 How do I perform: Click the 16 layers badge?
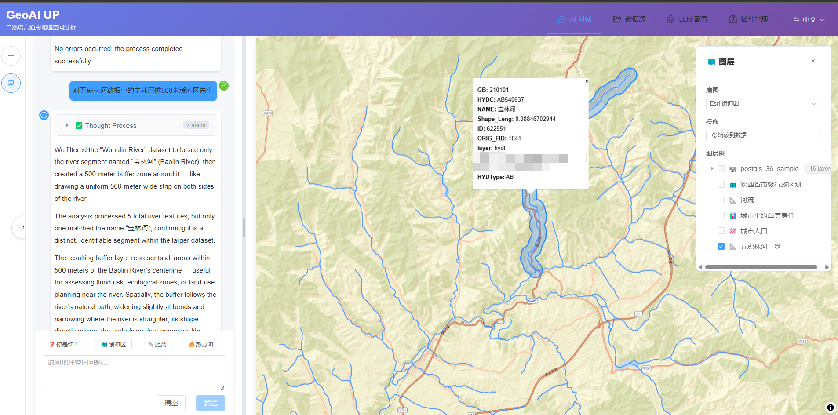point(820,169)
